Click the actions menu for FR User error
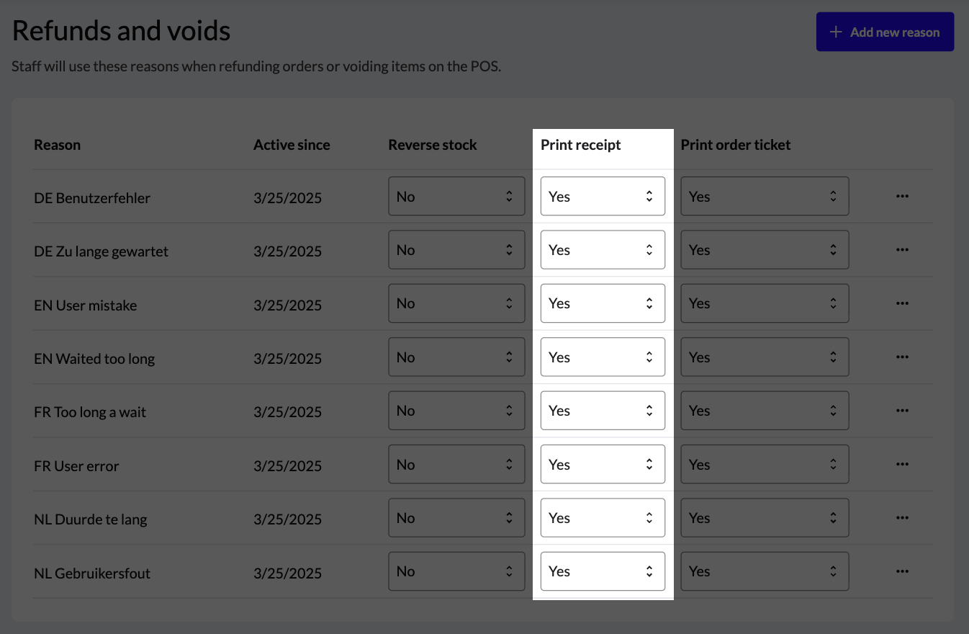Image resolution: width=969 pixels, height=634 pixels. (x=902, y=464)
